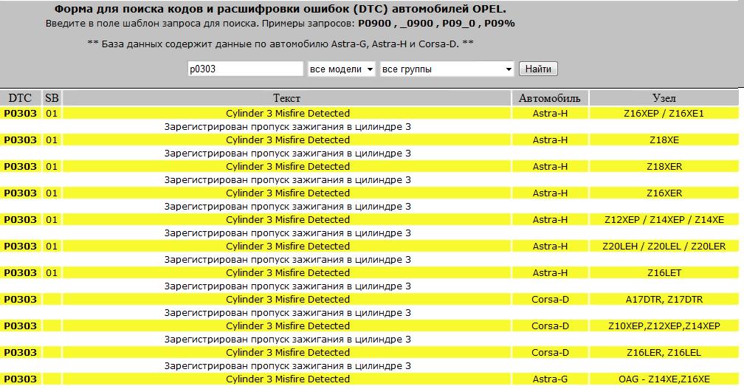Select the Z16XEP / Z16XE1 engine cell
The width and height of the screenshot is (744, 389).
click(664, 114)
